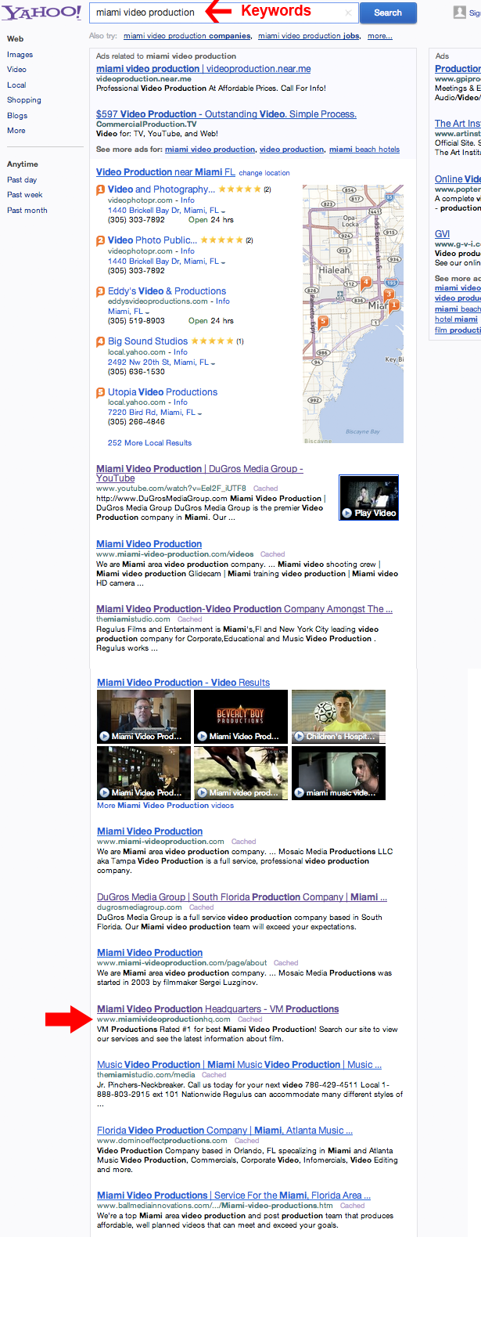Select the Anytime time filter
481x1331 pixels.
(23, 164)
